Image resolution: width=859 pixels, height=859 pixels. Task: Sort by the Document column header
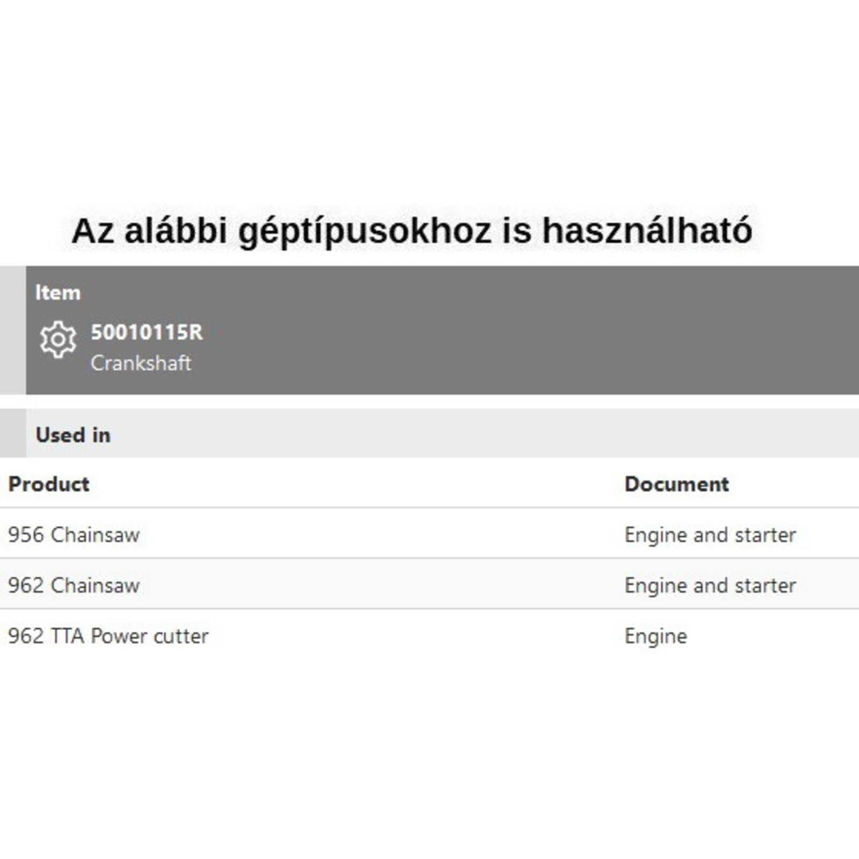coord(676,484)
